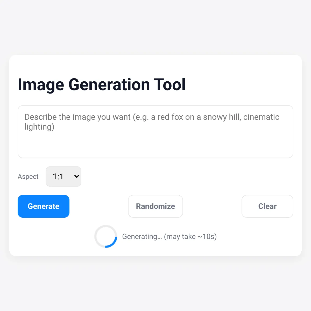The width and height of the screenshot is (311, 311).
Task: Click the 'Describe the image you want' placeholder text
Action: 77,117
